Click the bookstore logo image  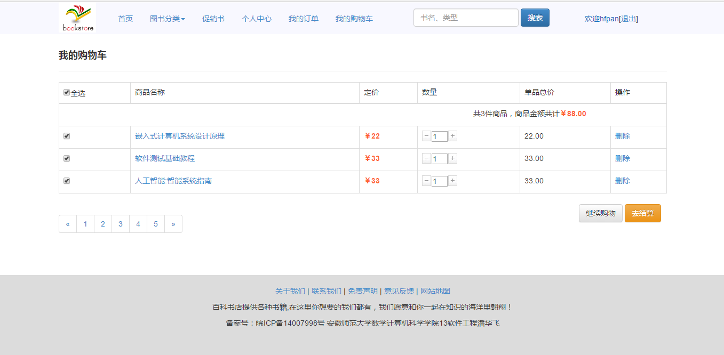pyautogui.click(x=77, y=18)
